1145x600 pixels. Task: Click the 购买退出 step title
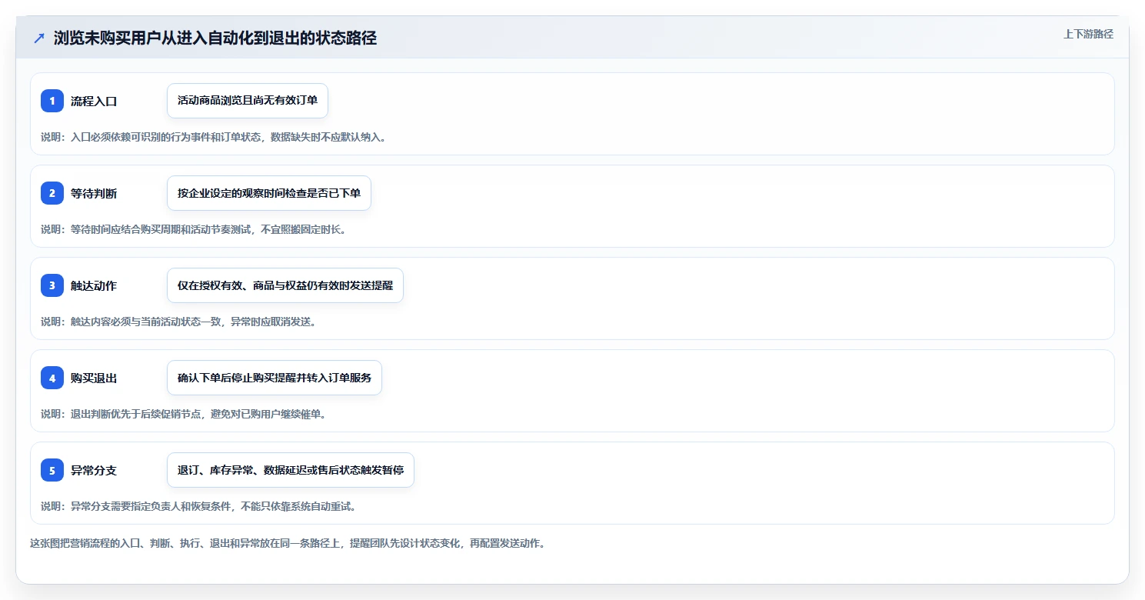[94, 378]
